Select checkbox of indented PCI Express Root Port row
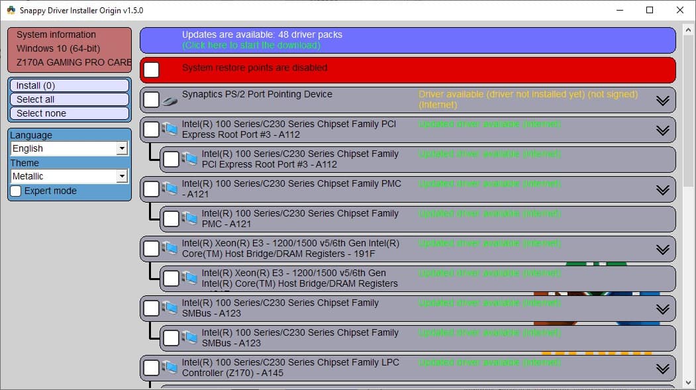Image resolution: width=696 pixels, height=390 pixels. tap(171, 159)
